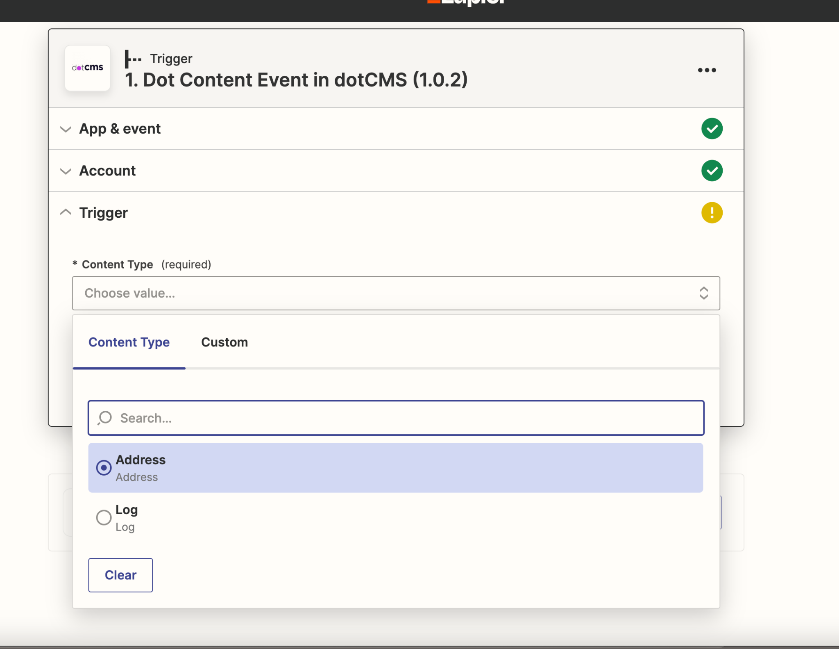Click the trigger step glyph next to Trigger label
The image size is (839, 649).
click(x=133, y=59)
